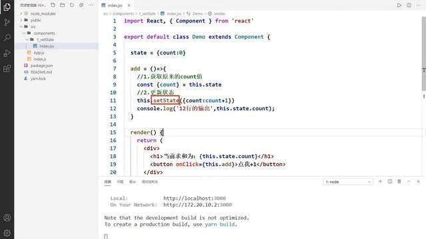Maximize the terminal panel size
The image size is (426, 239).
tap(409, 181)
